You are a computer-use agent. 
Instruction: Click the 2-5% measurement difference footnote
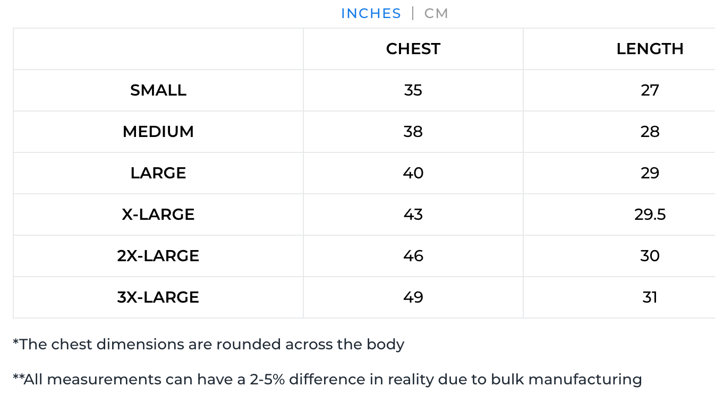tap(327, 380)
